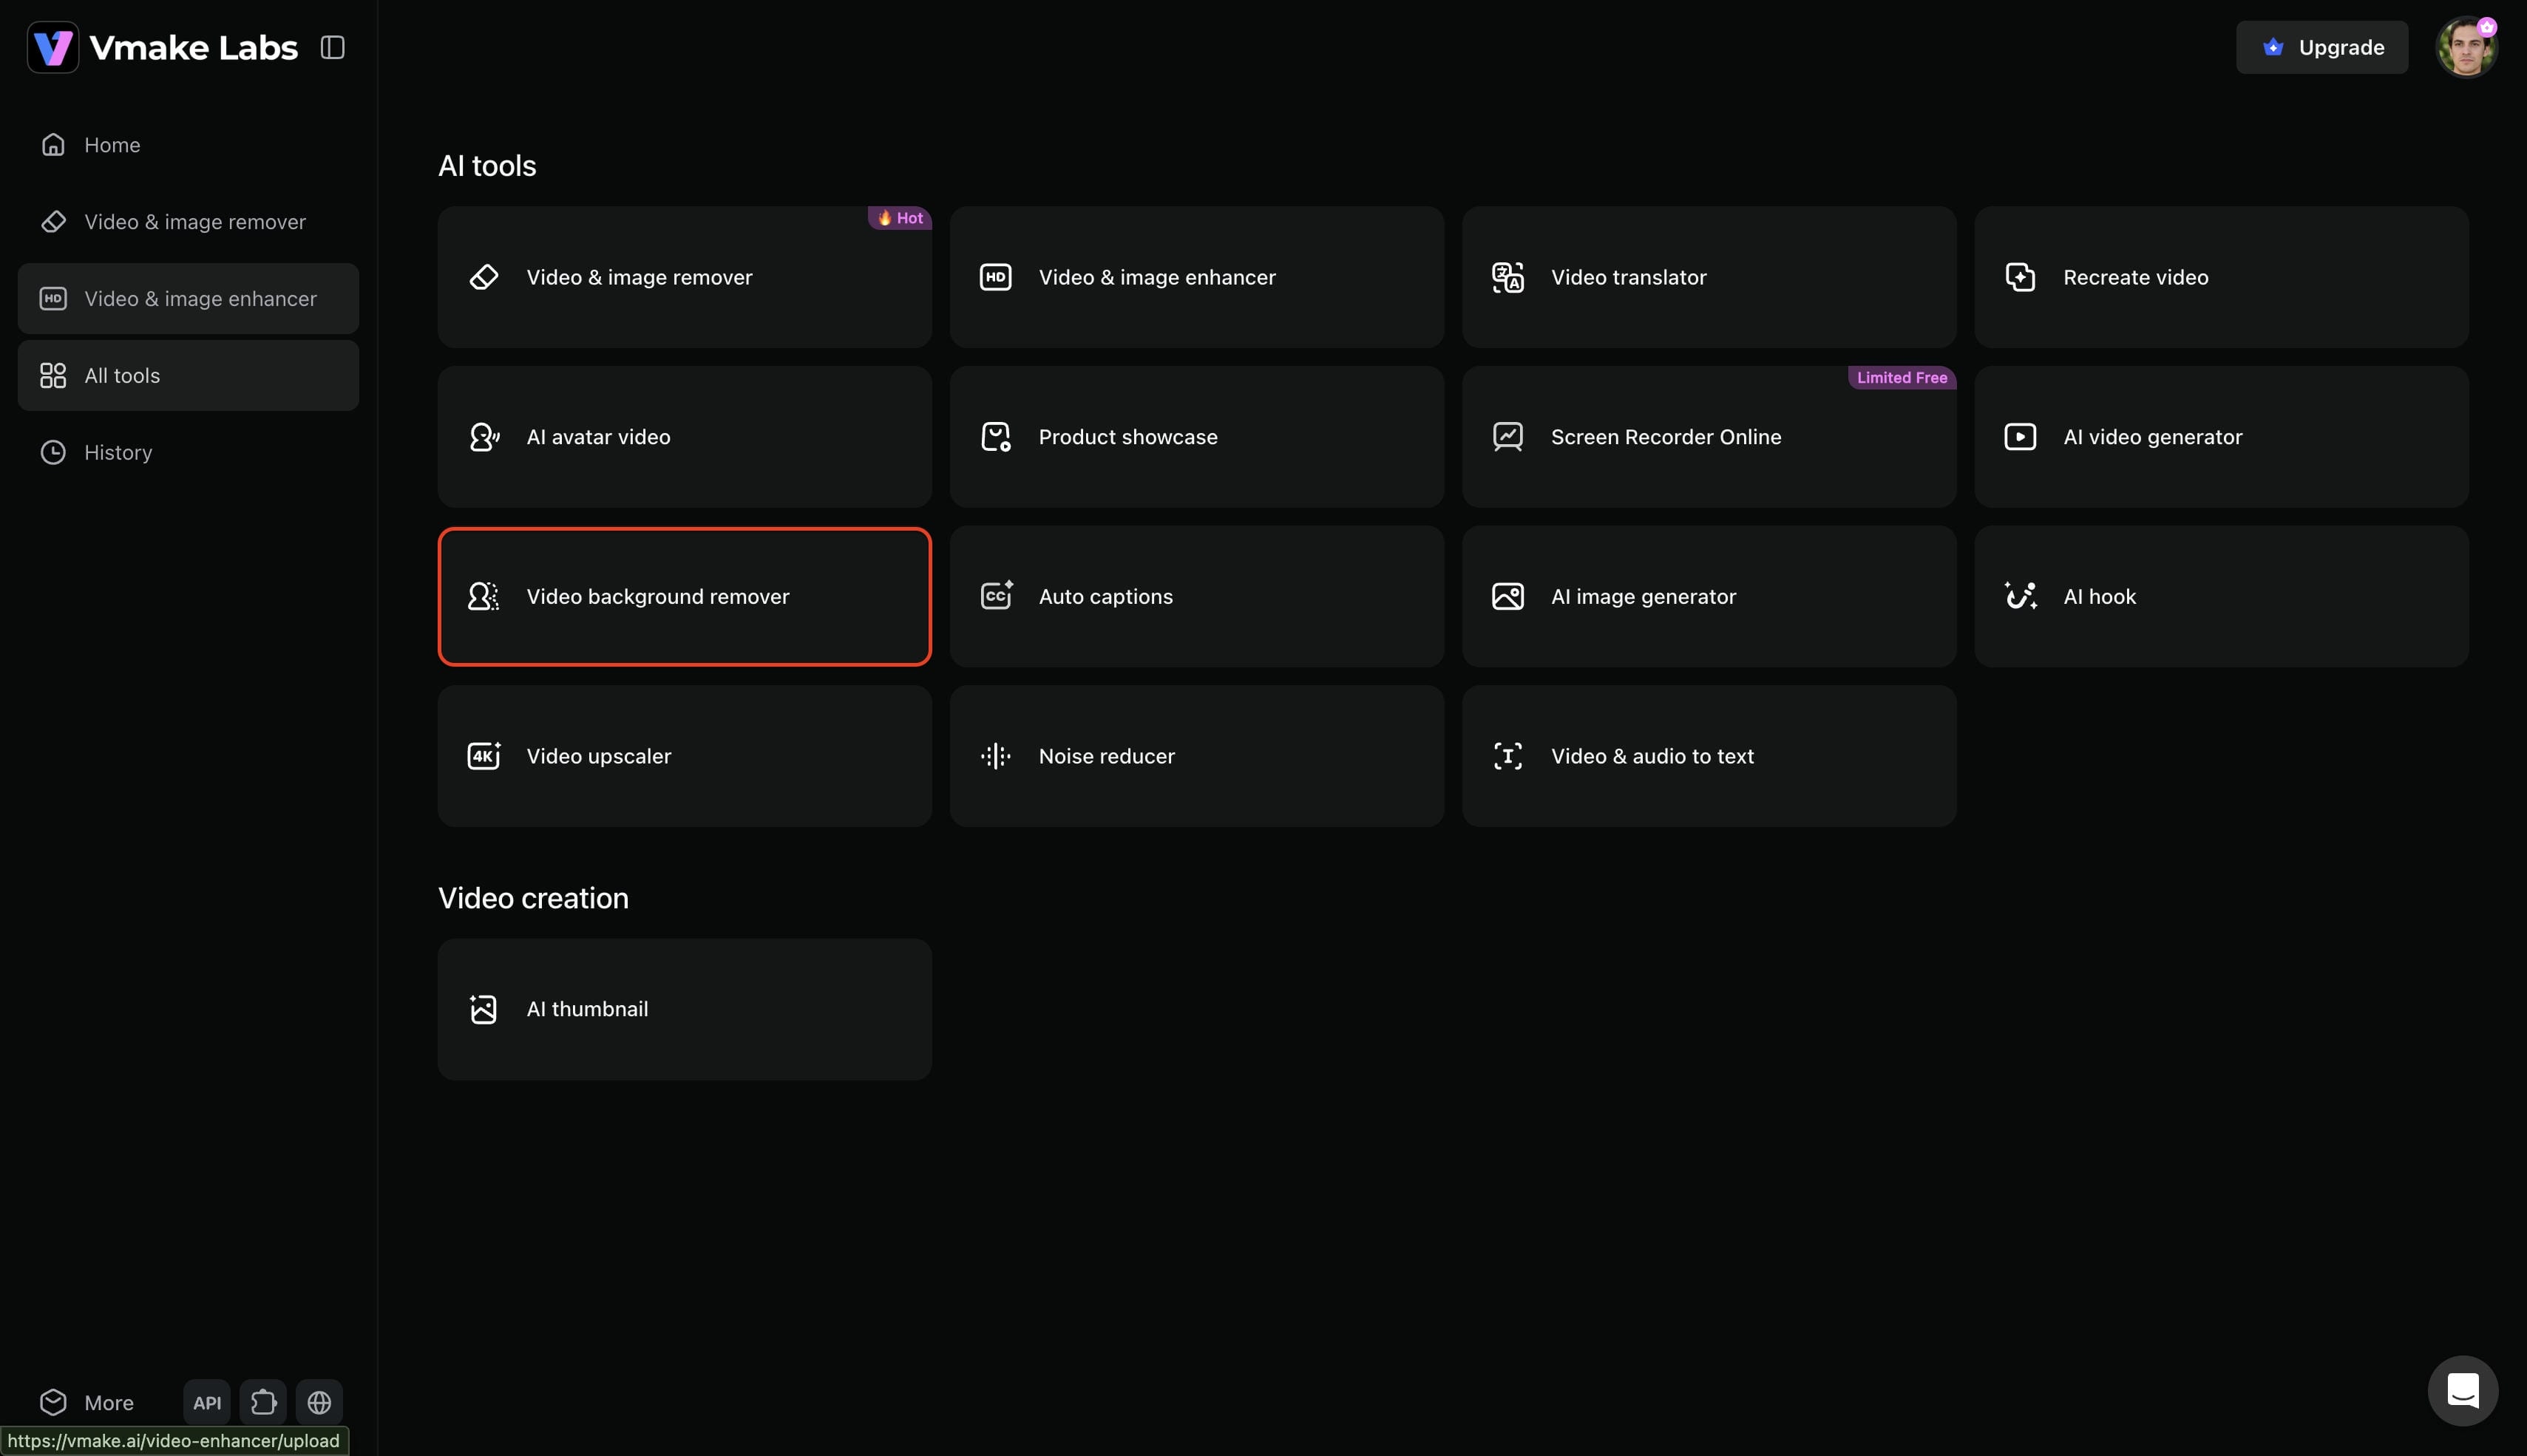Open Video & image remover in sidebar

coord(188,222)
